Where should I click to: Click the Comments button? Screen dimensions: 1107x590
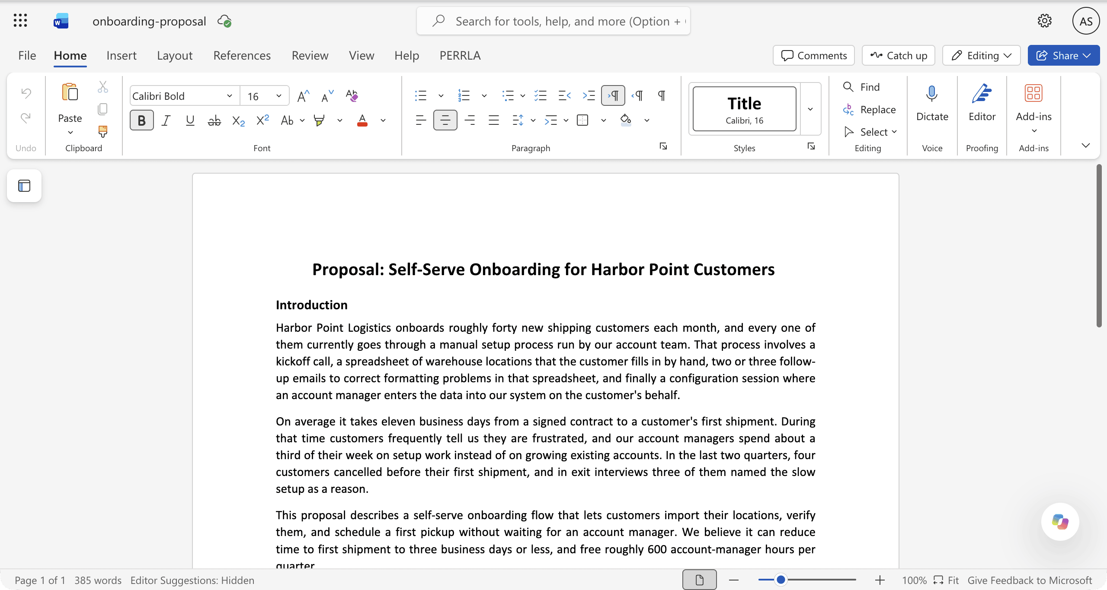pyautogui.click(x=813, y=55)
